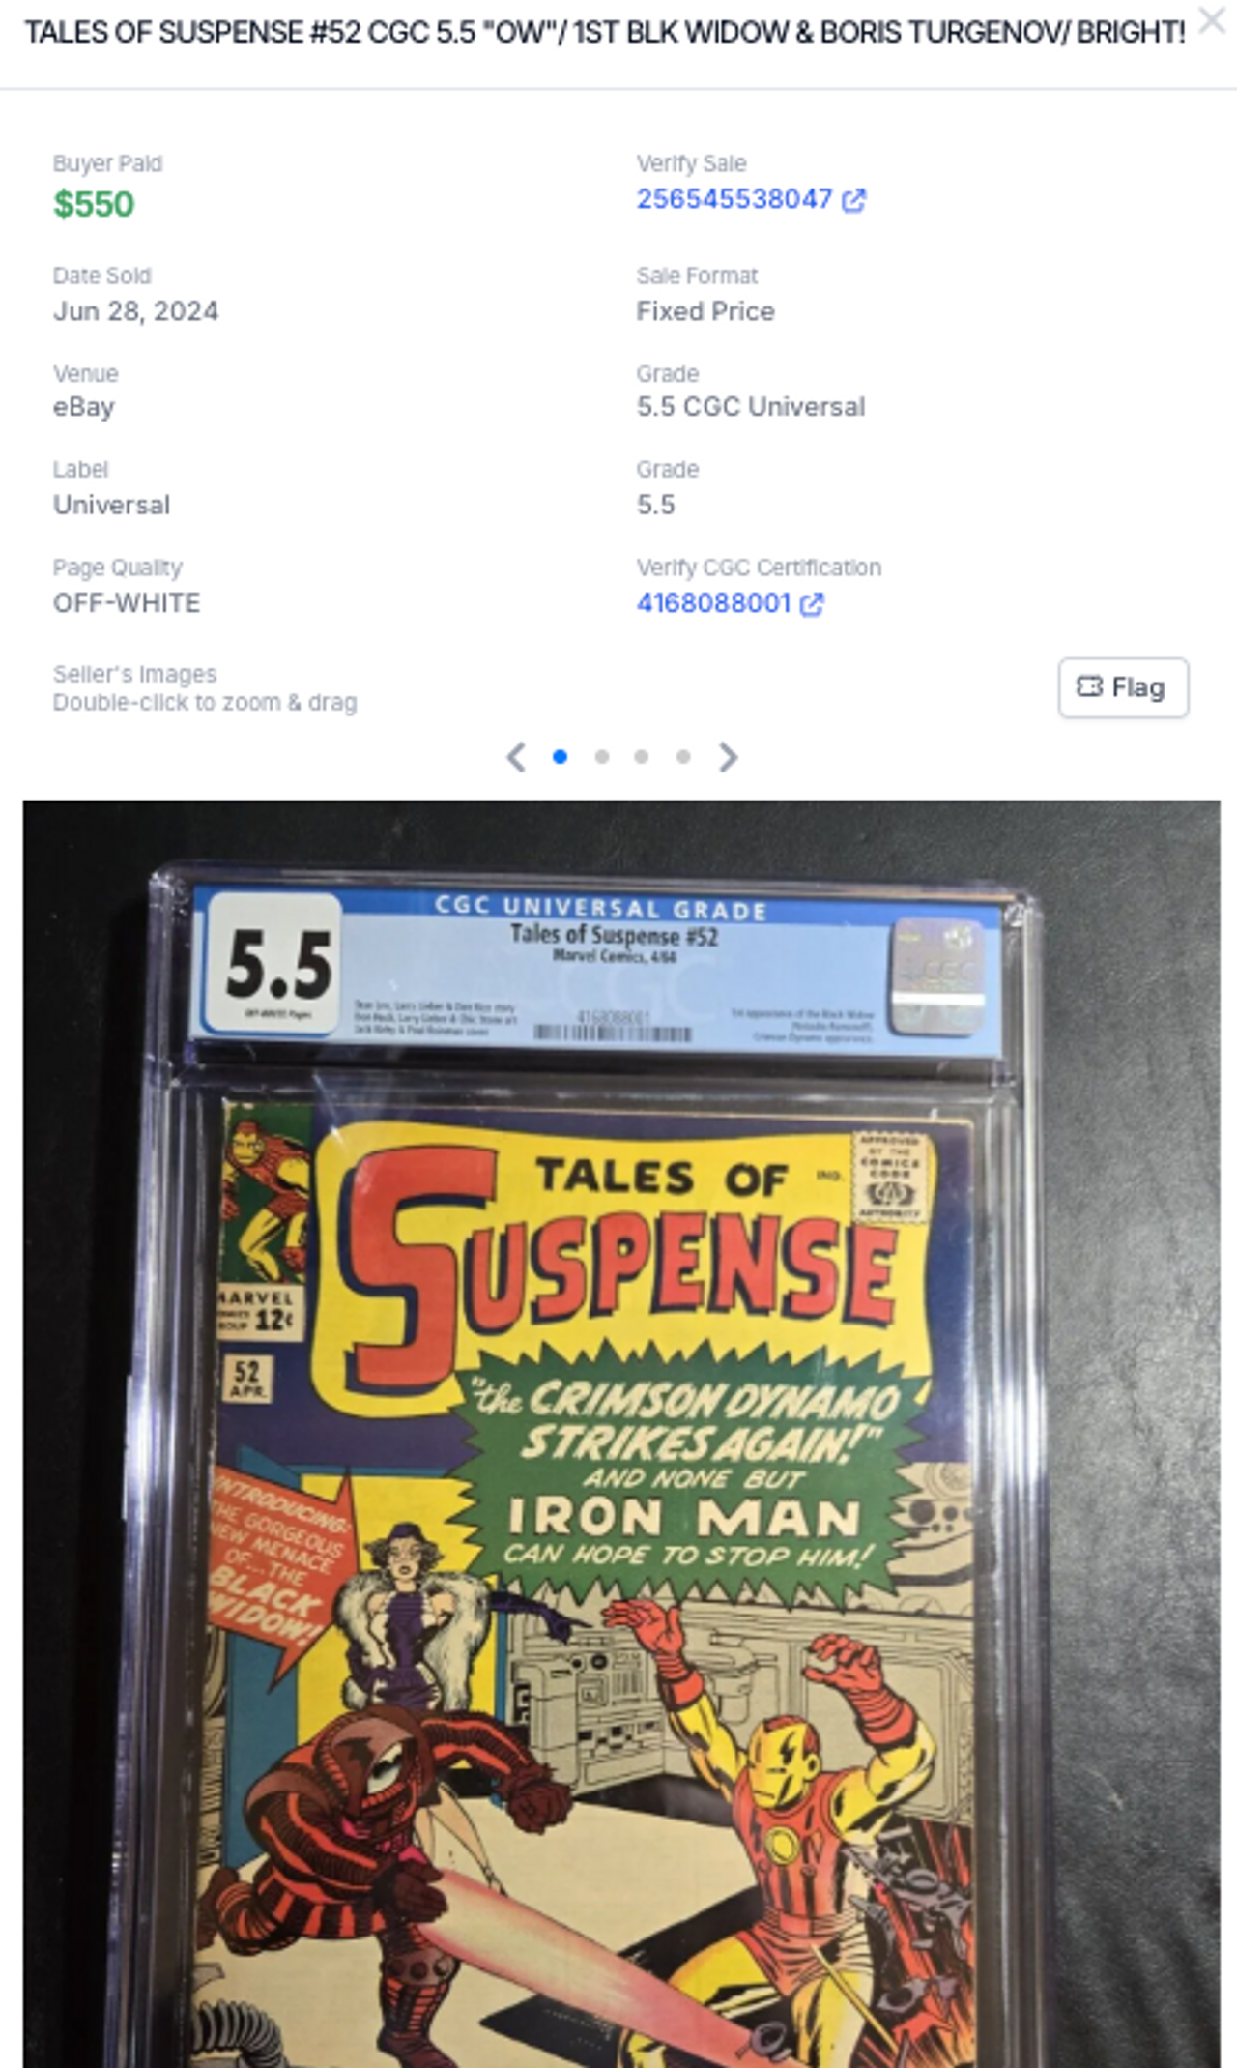
Task: Close the sale details dialog
Action: (1211, 20)
